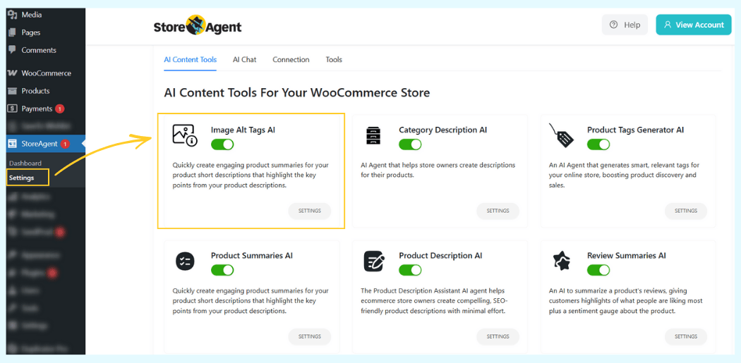The width and height of the screenshot is (741, 363).
Task: Click the Product Description AI pencil icon
Action: point(373,262)
